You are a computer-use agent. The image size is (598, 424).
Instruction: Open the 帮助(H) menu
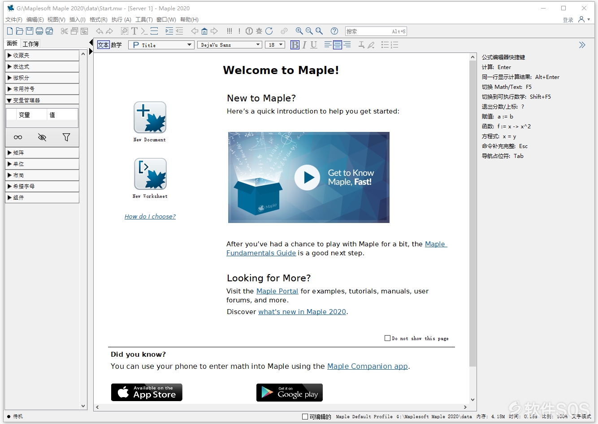click(189, 20)
